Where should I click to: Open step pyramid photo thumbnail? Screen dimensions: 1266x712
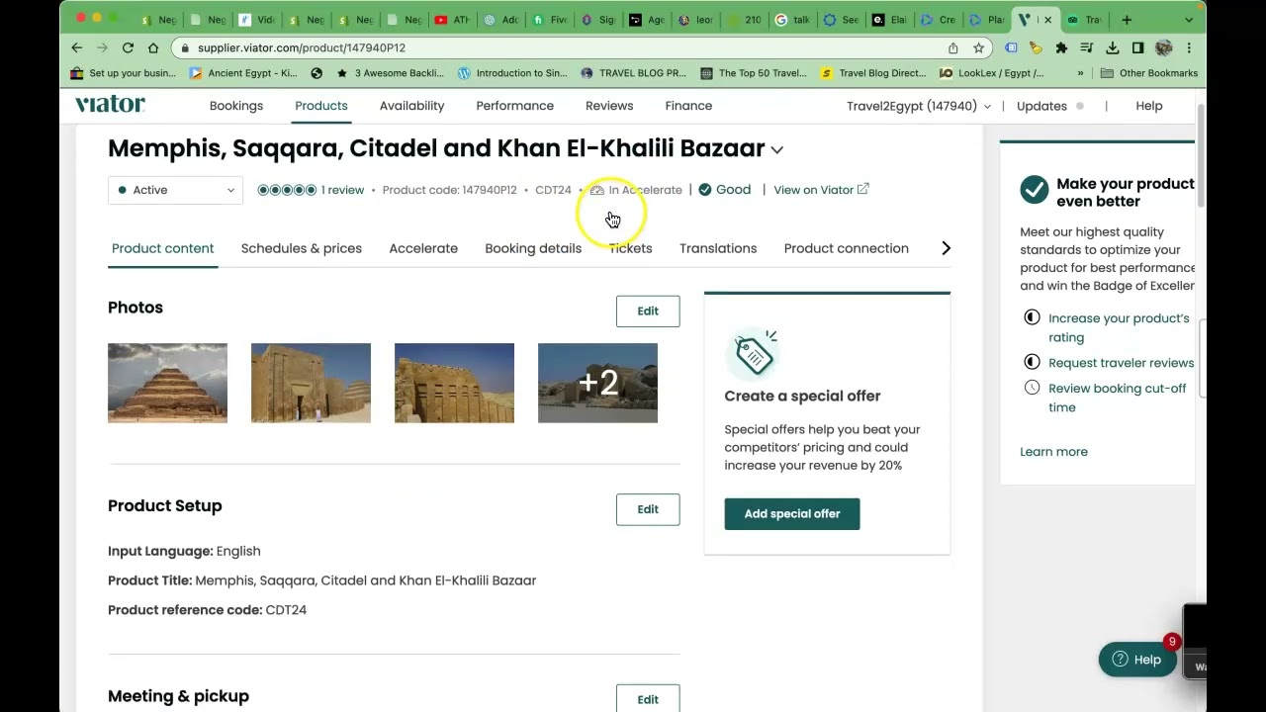(x=167, y=383)
